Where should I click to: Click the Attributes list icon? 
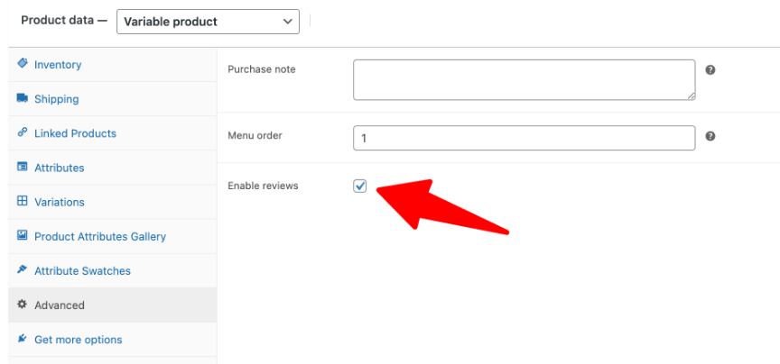23,167
